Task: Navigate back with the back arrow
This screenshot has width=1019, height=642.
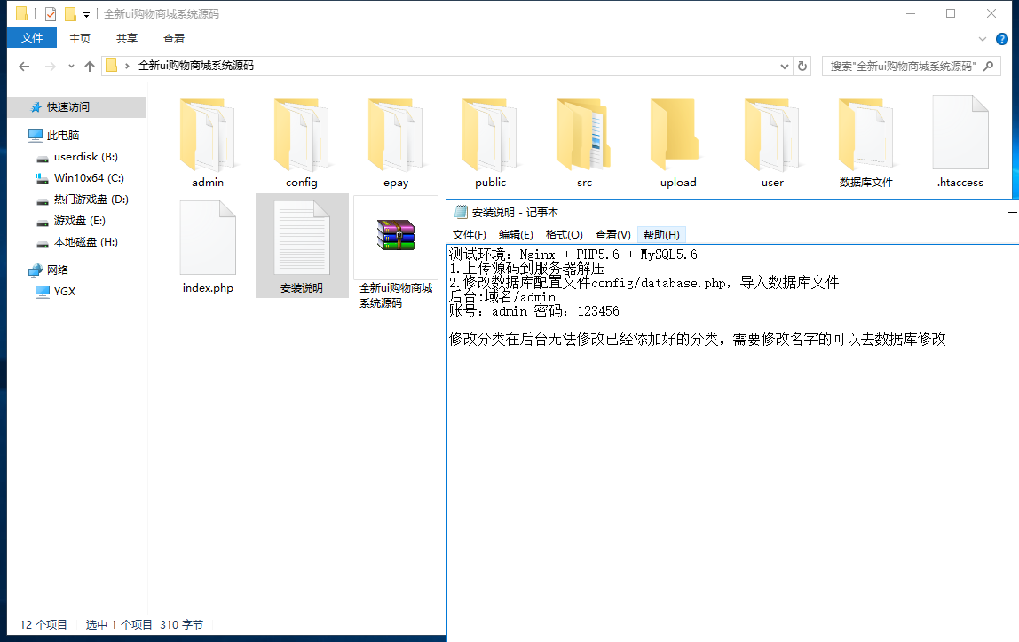Action: coord(24,66)
